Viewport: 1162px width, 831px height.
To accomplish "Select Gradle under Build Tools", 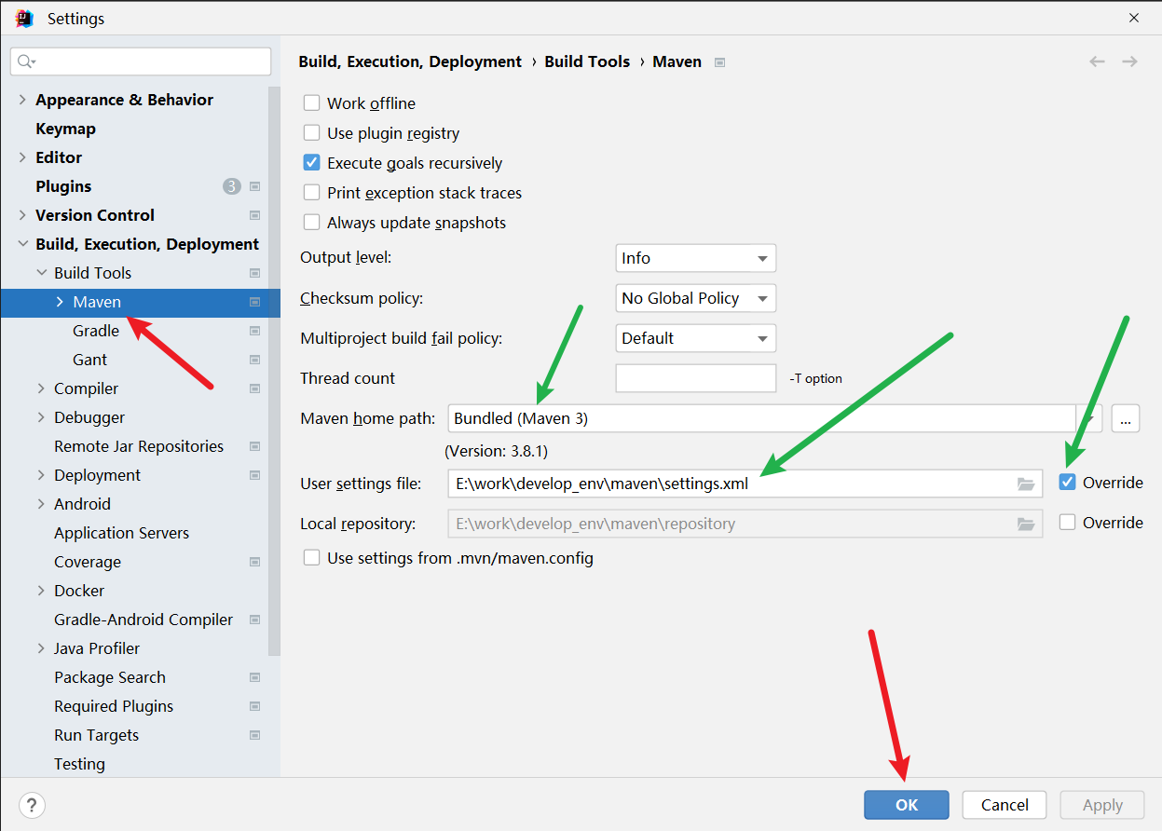I will (96, 331).
